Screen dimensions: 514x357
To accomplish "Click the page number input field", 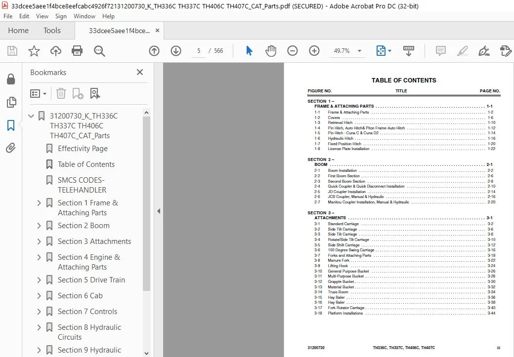I will [x=199, y=51].
